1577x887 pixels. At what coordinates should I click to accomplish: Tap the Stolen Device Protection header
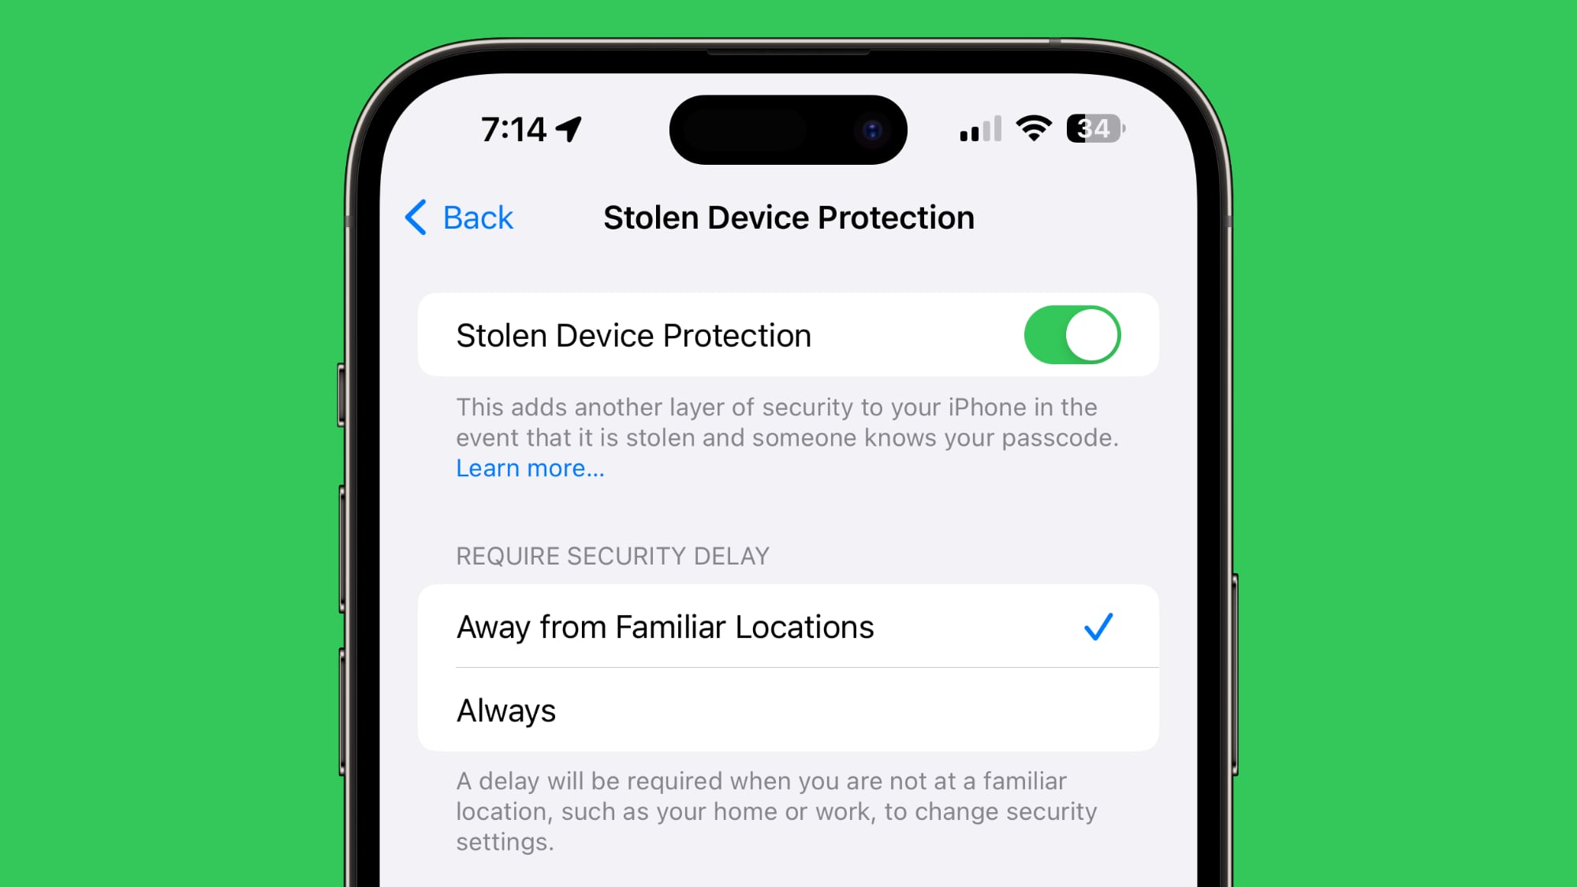point(788,217)
